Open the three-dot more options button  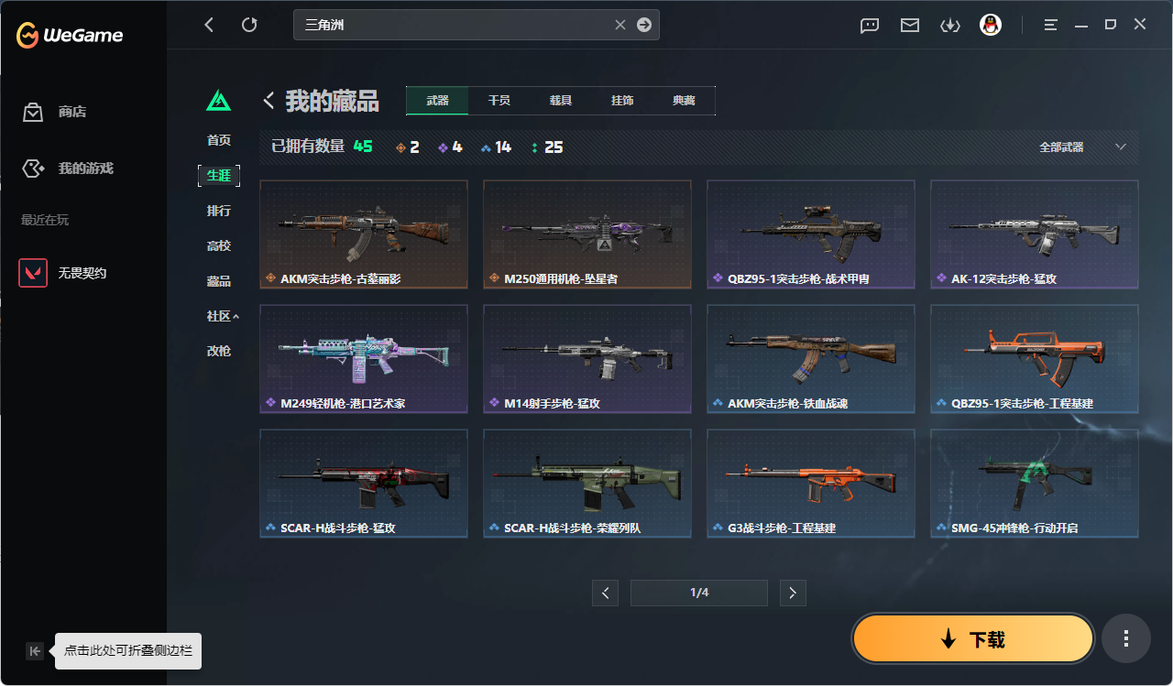pyautogui.click(x=1126, y=638)
